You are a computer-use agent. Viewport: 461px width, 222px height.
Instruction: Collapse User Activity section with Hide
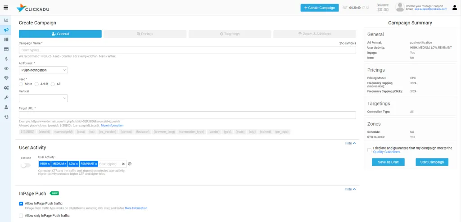tap(350, 143)
